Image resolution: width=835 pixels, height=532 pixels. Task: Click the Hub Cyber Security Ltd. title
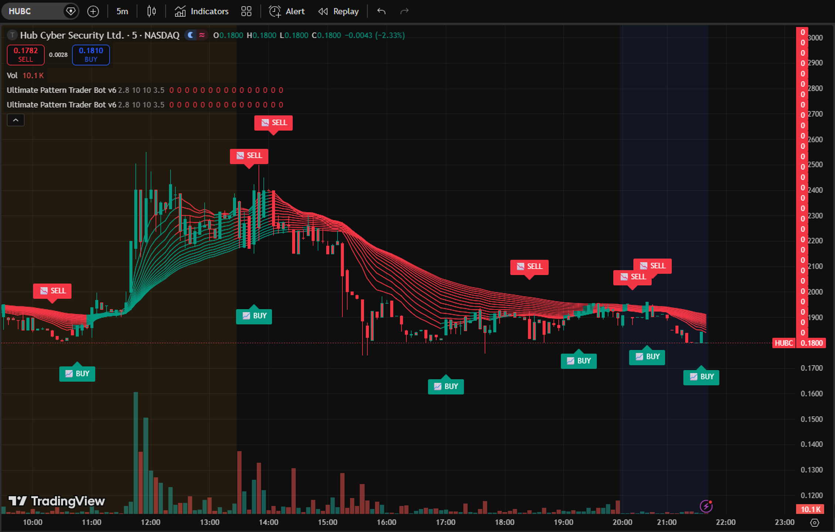[x=72, y=35]
